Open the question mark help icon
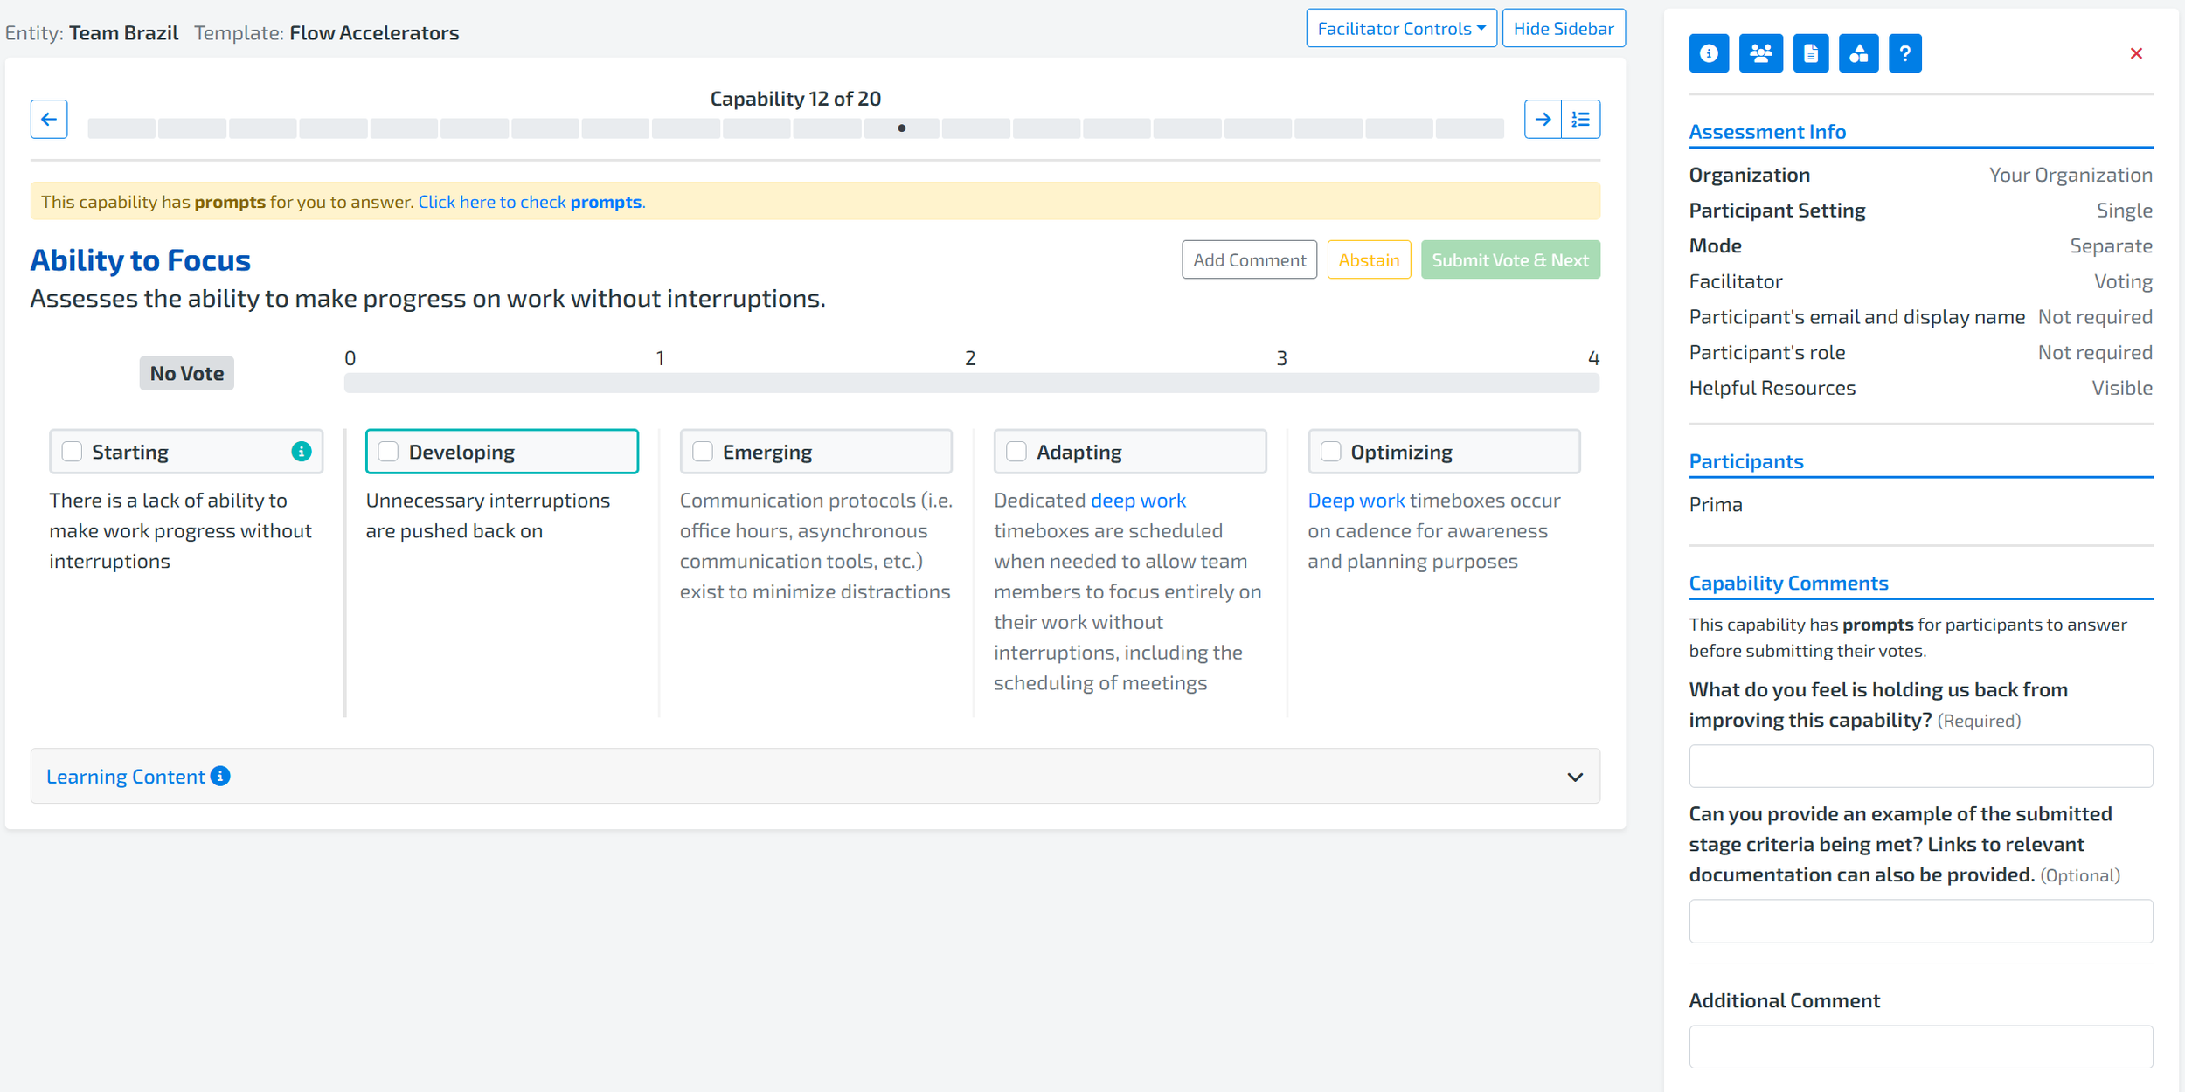Viewport: 2185px width, 1092px height. [x=1904, y=53]
